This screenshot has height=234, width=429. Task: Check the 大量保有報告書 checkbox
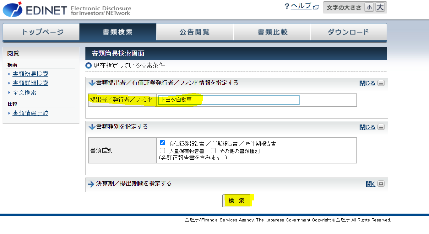162,151
